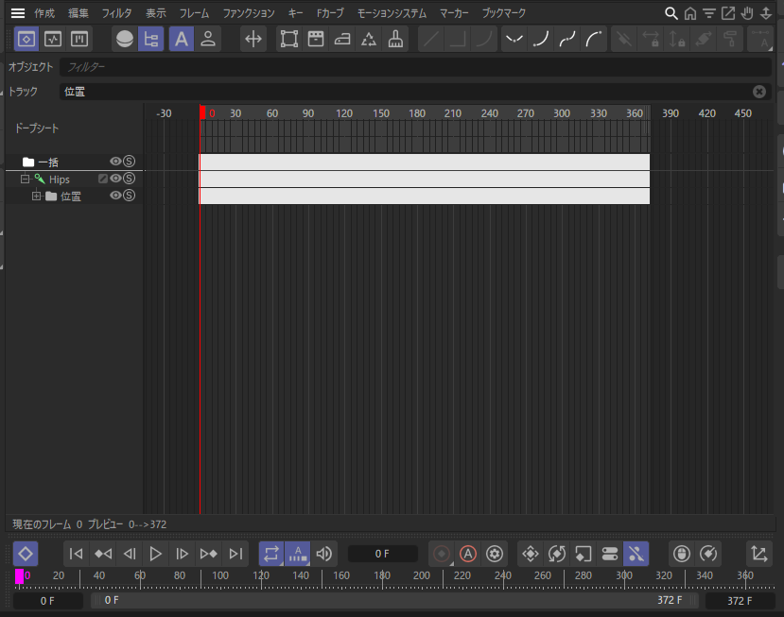784x617 pixels.
Task: Toggle sound speaker icon
Action: point(324,554)
